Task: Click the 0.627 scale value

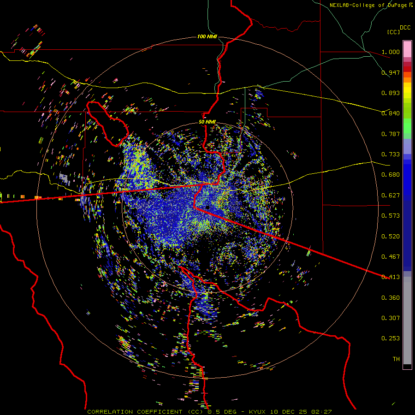Action: pyautogui.click(x=391, y=196)
